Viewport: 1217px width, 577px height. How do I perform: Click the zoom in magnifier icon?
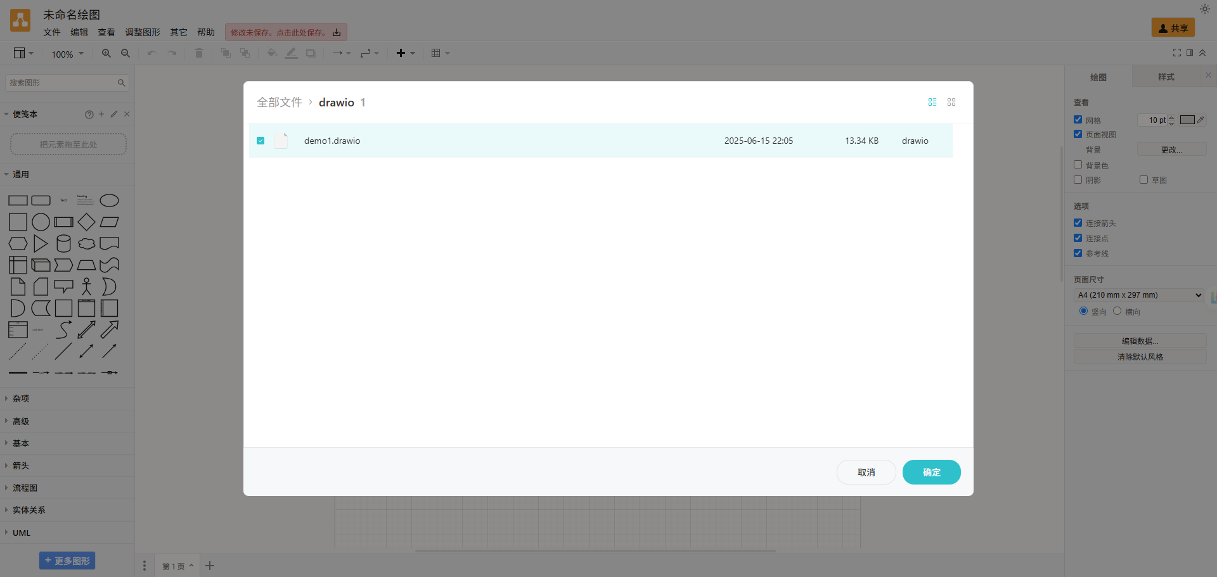coord(106,53)
